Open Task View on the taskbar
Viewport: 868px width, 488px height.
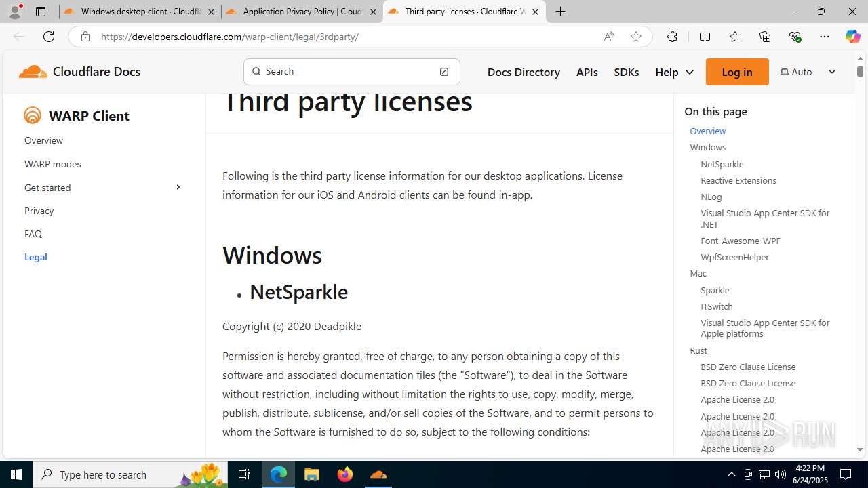click(244, 474)
